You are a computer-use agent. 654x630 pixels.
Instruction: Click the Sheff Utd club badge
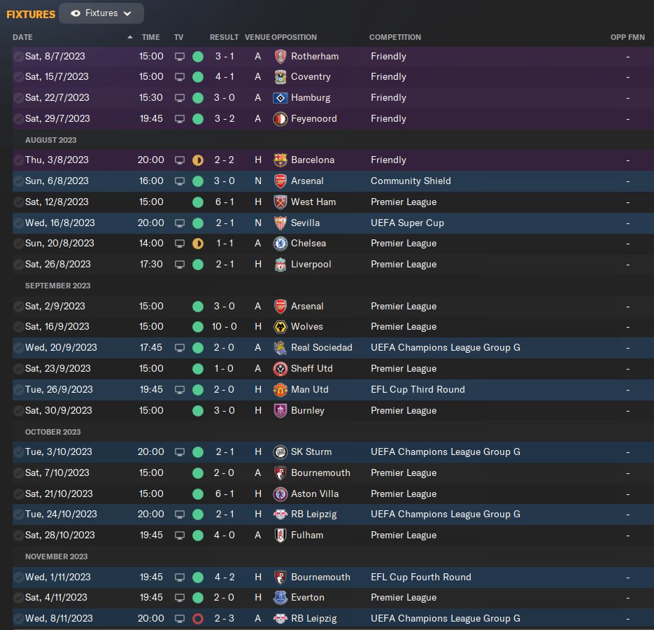[x=280, y=369]
